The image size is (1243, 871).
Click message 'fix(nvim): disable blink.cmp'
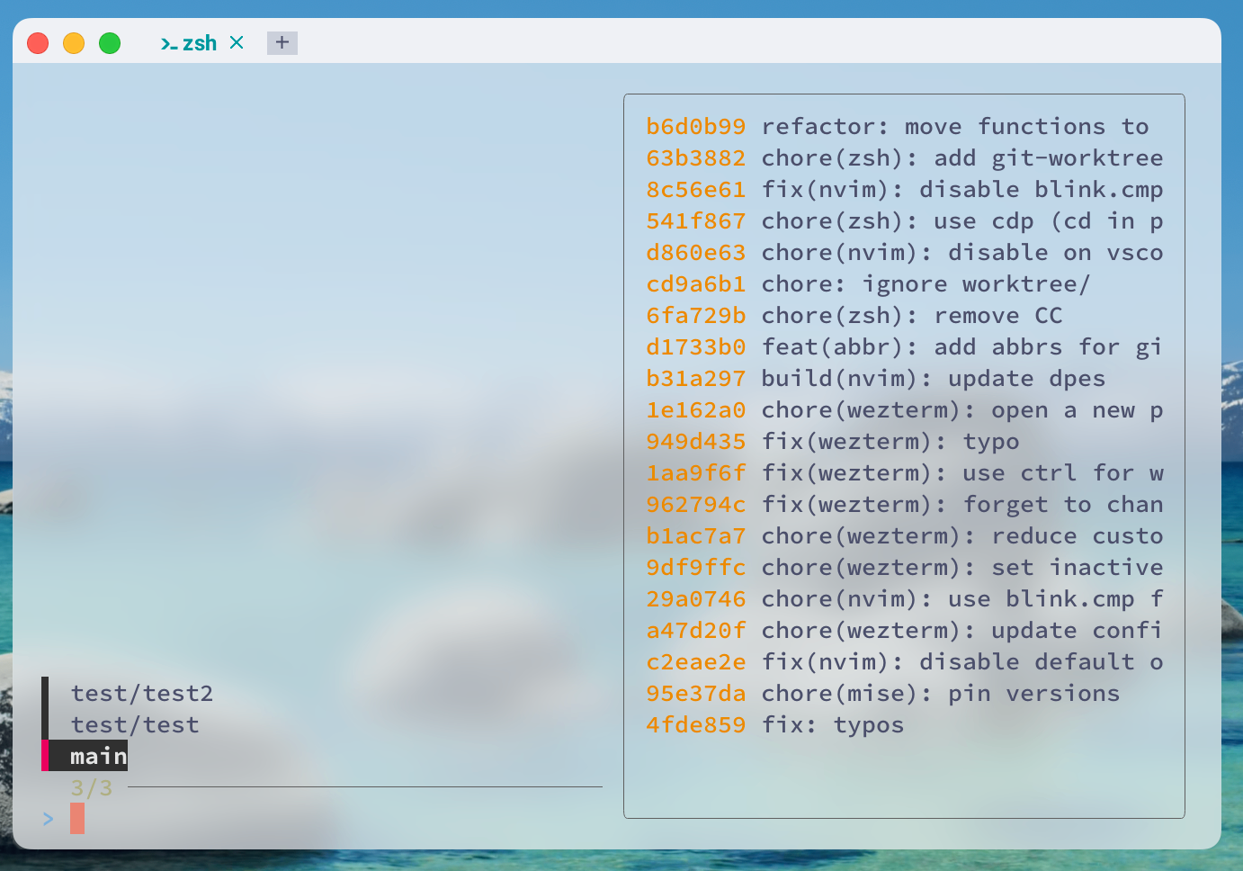962,190
